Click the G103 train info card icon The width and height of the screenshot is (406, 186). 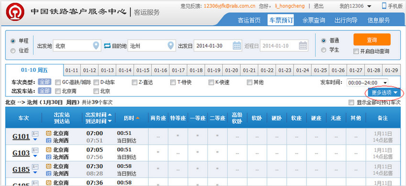[35, 150]
